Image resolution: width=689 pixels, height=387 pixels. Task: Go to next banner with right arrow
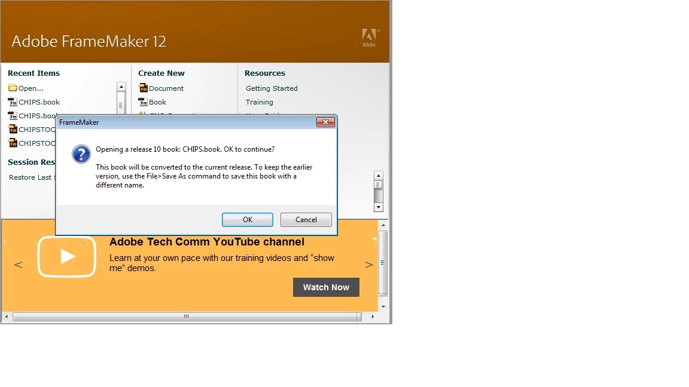point(368,265)
